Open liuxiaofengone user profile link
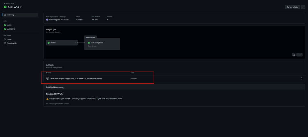This screenshot has height=137, width=308. tap(54, 20)
